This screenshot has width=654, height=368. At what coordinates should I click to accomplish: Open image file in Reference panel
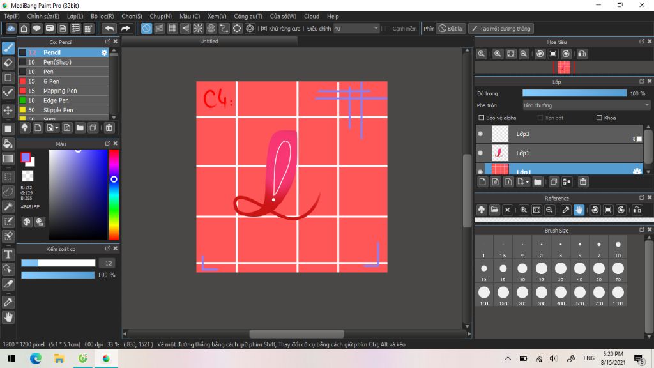click(x=494, y=210)
